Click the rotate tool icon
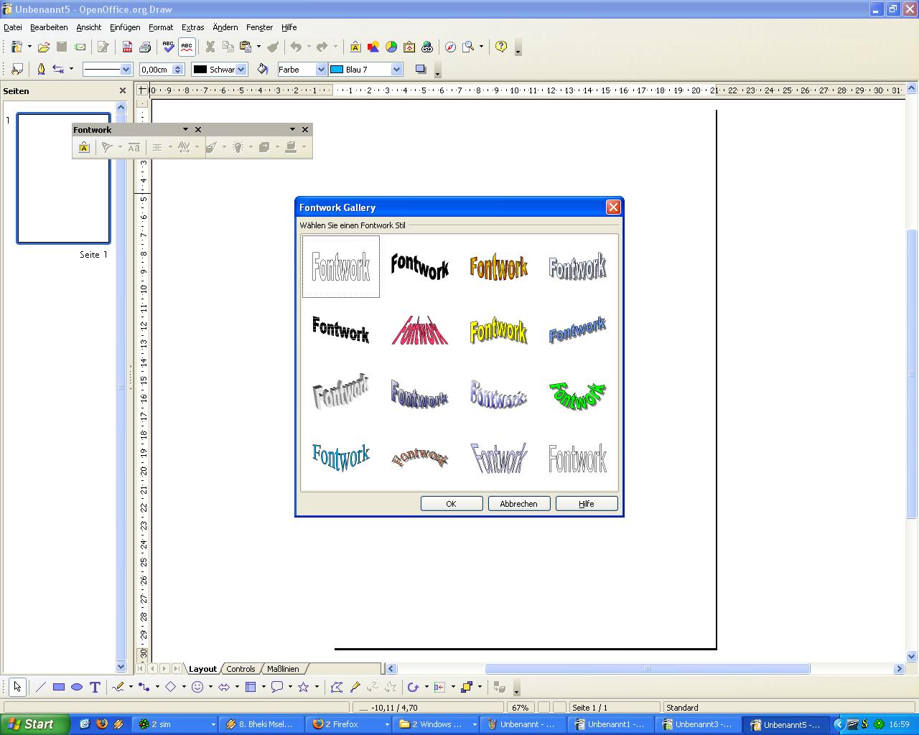The width and height of the screenshot is (919, 735). tap(413, 687)
